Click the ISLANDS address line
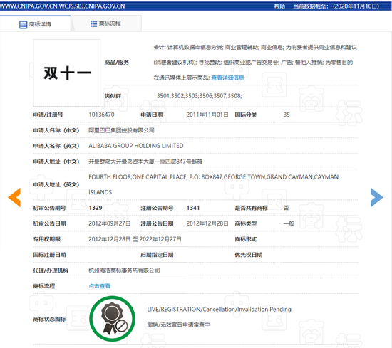 tap(100, 192)
